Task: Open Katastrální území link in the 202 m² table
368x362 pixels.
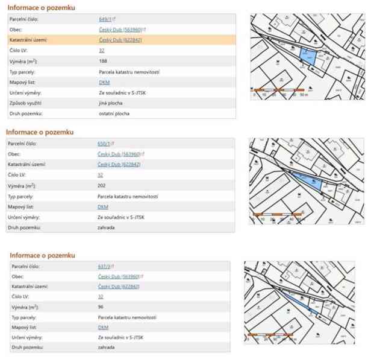Action: [119, 165]
